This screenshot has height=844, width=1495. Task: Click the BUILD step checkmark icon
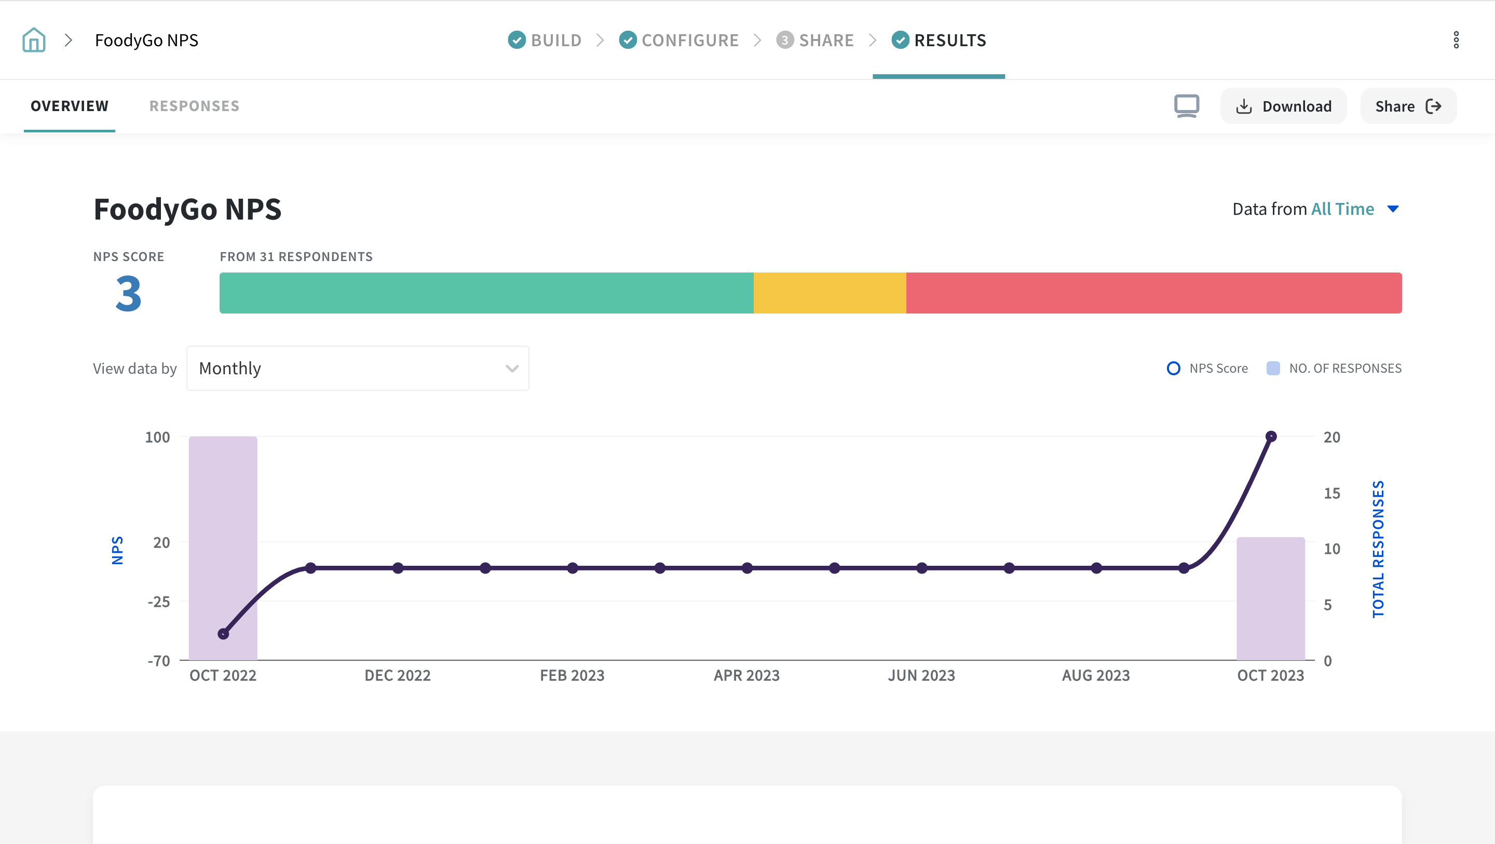517,40
